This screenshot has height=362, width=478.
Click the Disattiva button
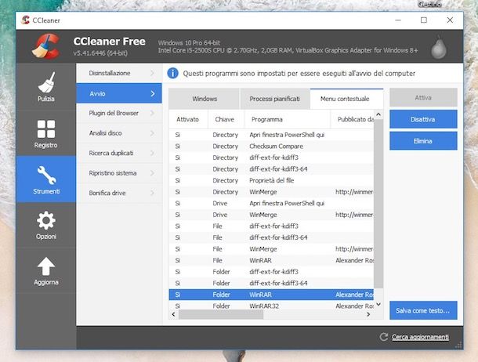[x=423, y=119]
